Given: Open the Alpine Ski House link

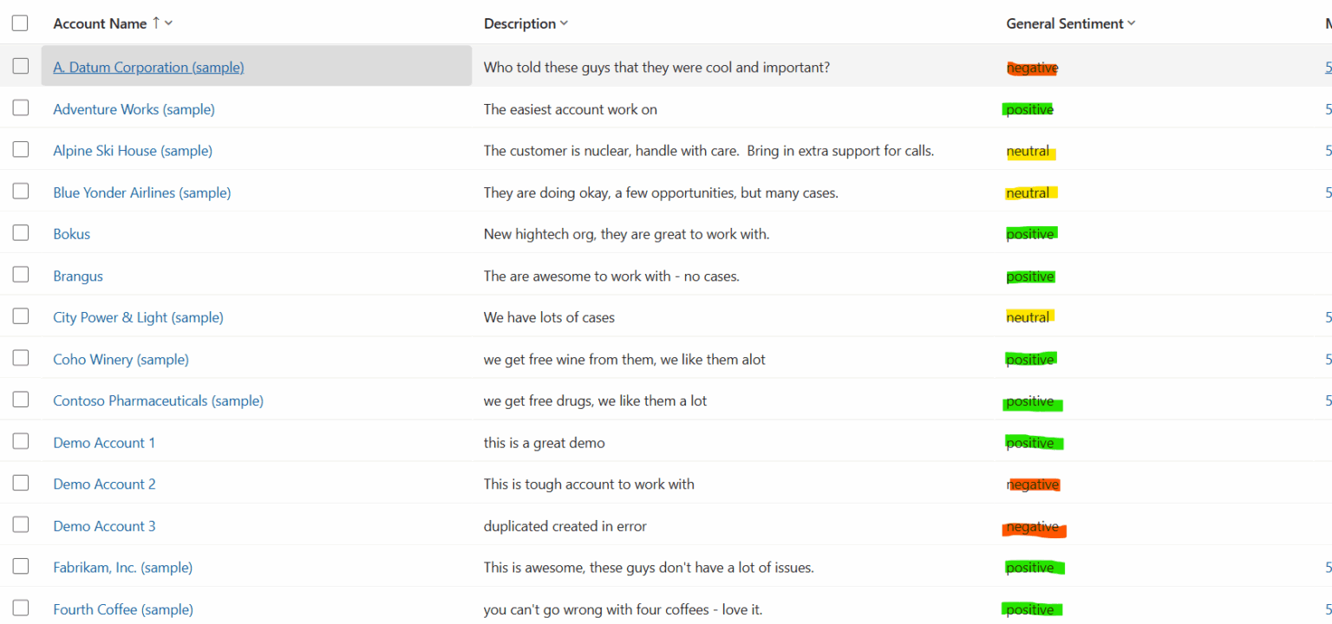Looking at the screenshot, I should [x=132, y=150].
